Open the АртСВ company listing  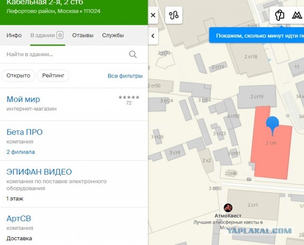pos(19,219)
